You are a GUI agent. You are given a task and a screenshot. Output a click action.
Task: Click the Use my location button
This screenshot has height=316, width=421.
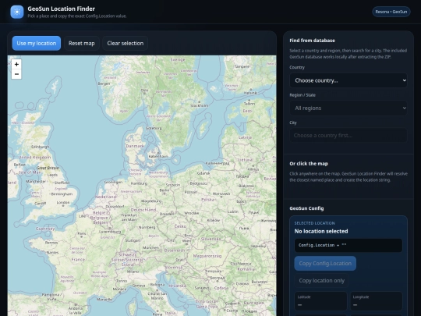coord(37,43)
